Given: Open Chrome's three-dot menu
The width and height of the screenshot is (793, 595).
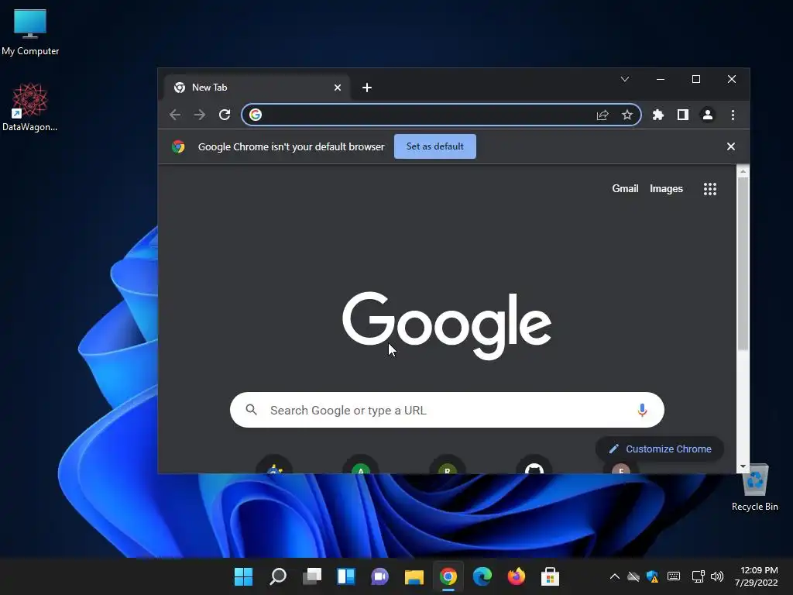Looking at the screenshot, I should [x=733, y=115].
